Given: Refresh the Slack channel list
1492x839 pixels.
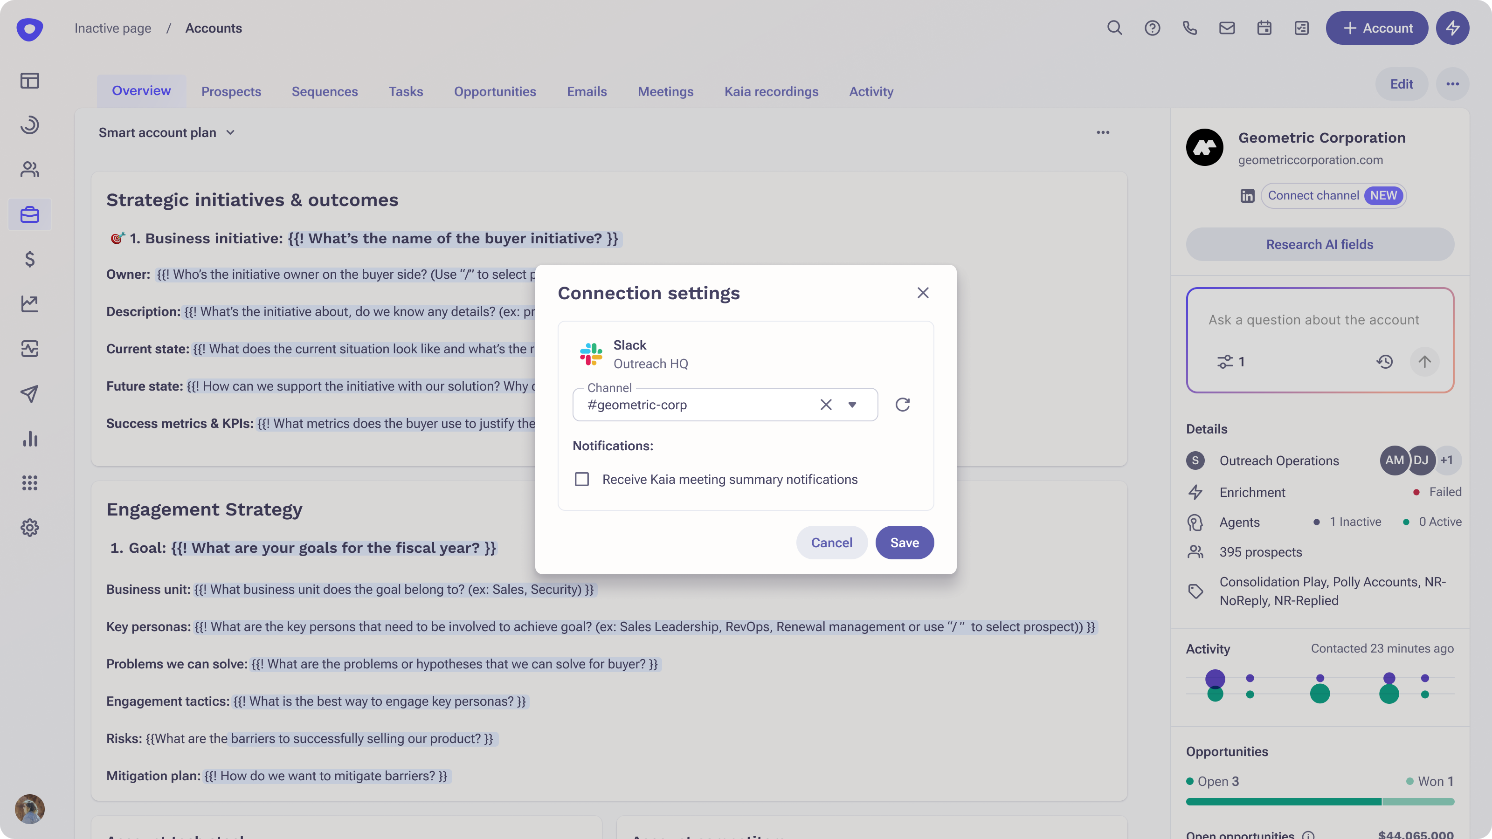Looking at the screenshot, I should tap(902, 404).
